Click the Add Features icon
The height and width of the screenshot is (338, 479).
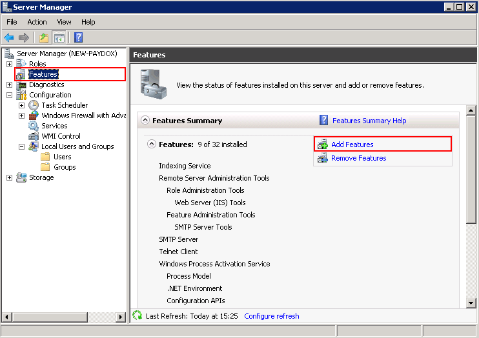coord(323,144)
